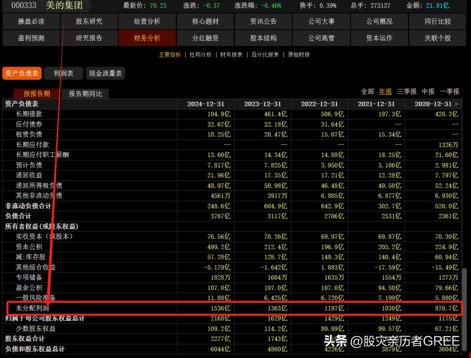The width and height of the screenshot is (471, 358).
Task: Open 关联个股 section
Action: 438,38
